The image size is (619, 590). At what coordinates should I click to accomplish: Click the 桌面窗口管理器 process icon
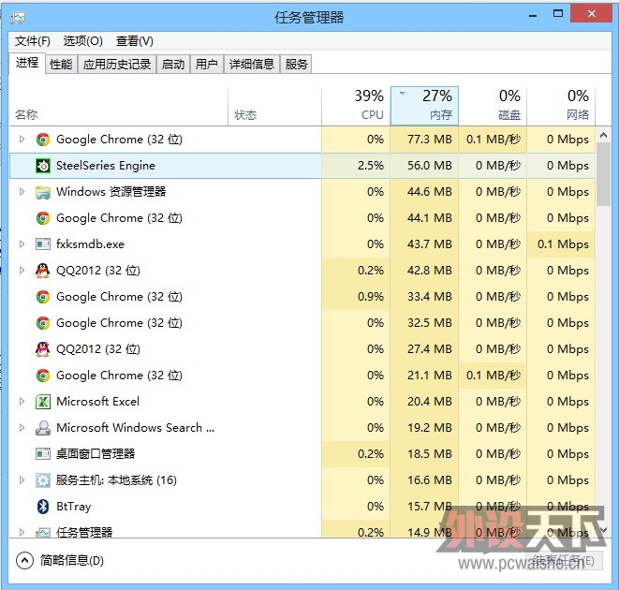pos(43,454)
